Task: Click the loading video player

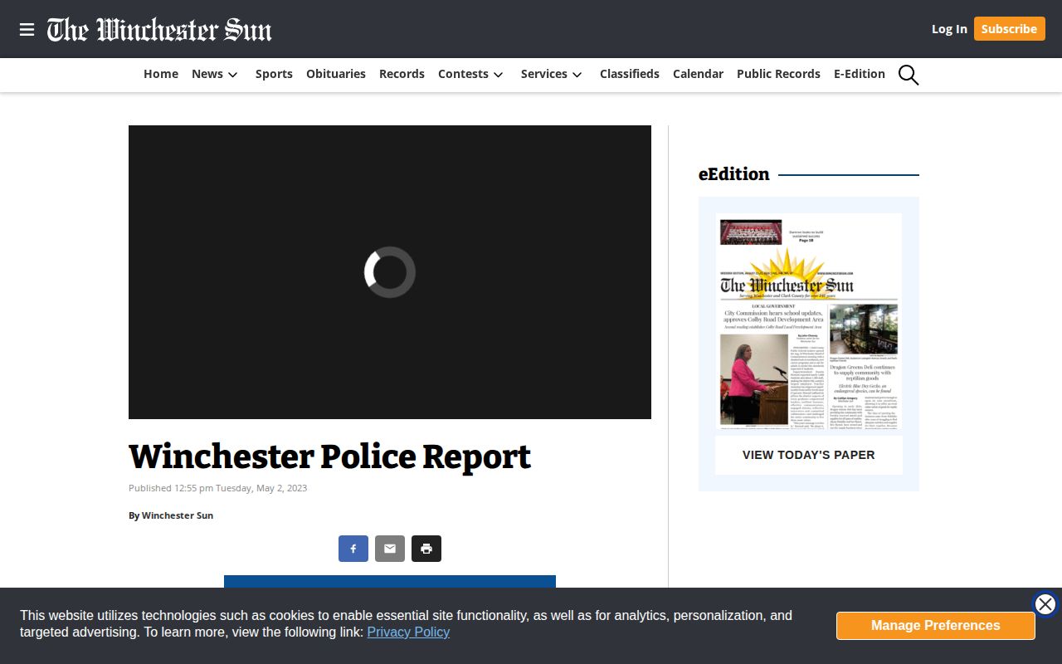Action: click(x=390, y=272)
